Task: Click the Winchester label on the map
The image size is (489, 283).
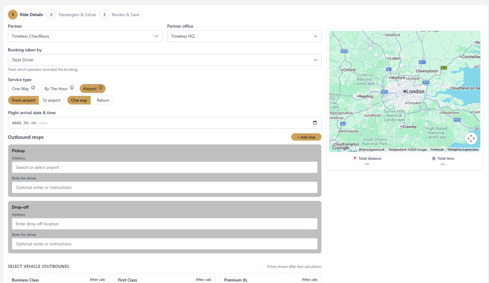Action: click(x=349, y=131)
